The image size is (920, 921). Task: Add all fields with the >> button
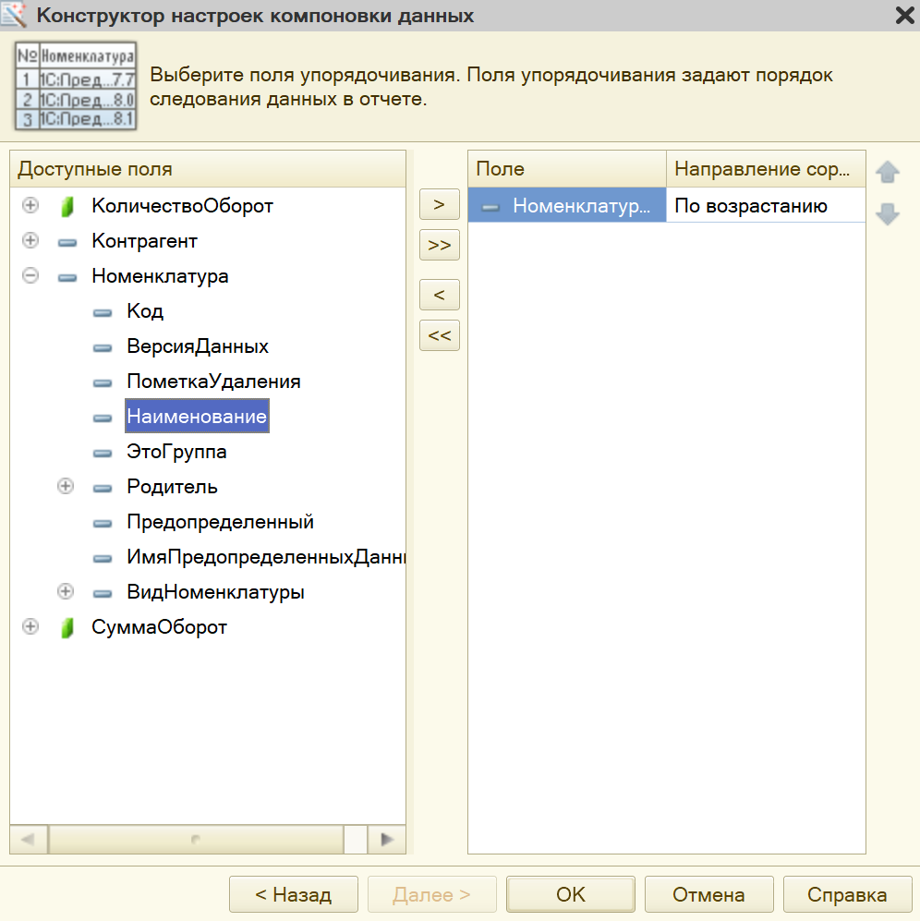pos(440,245)
